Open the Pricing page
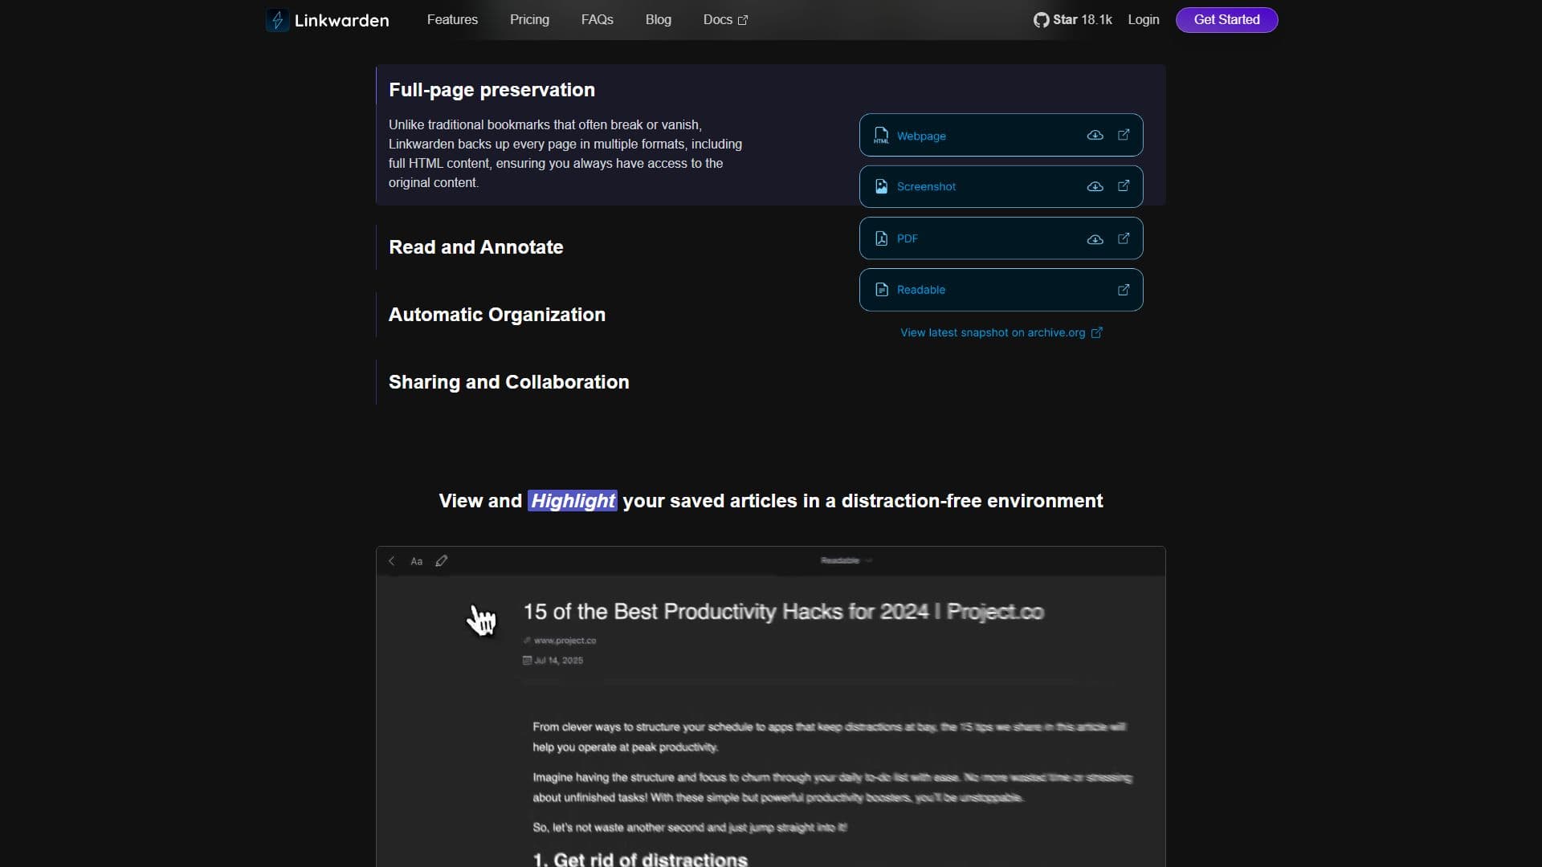This screenshot has height=867, width=1542. pos(529,20)
